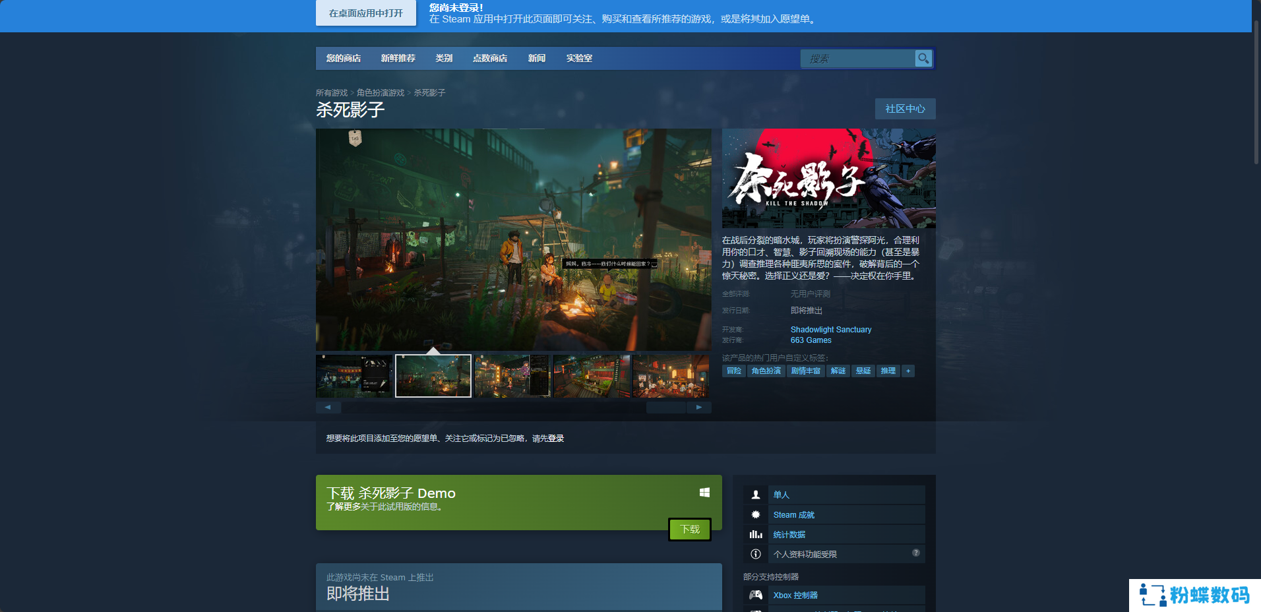
Task: Click the Kill the Shadow header image
Action: (x=829, y=178)
